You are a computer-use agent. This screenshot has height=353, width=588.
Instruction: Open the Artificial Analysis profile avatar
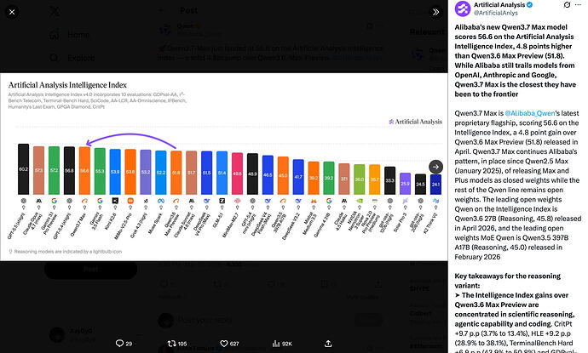click(463, 9)
